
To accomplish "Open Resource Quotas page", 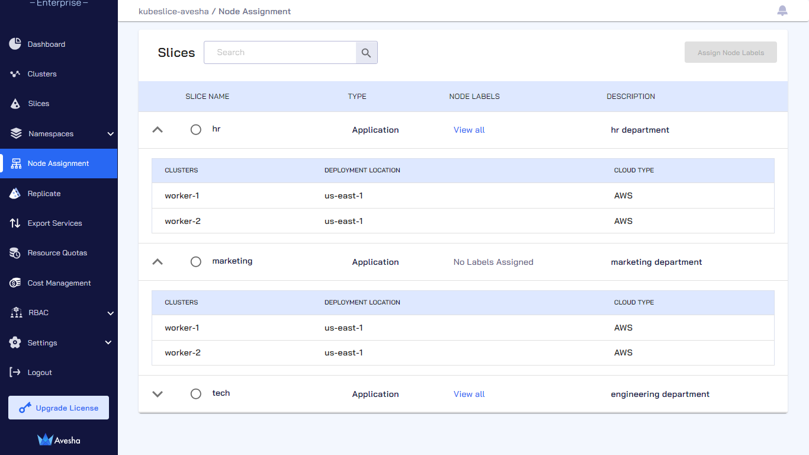I will (x=59, y=253).
